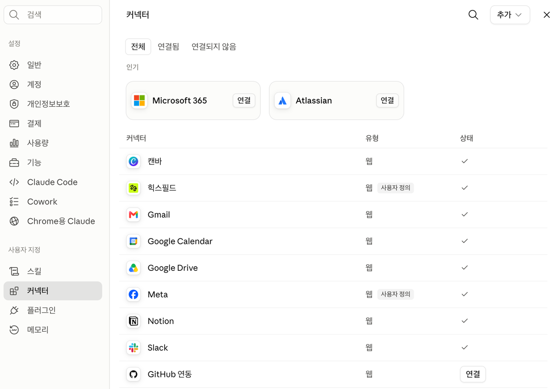Switch to the 연결되지 않음 tab
Viewport: 558px width, 389px height.
214,47
